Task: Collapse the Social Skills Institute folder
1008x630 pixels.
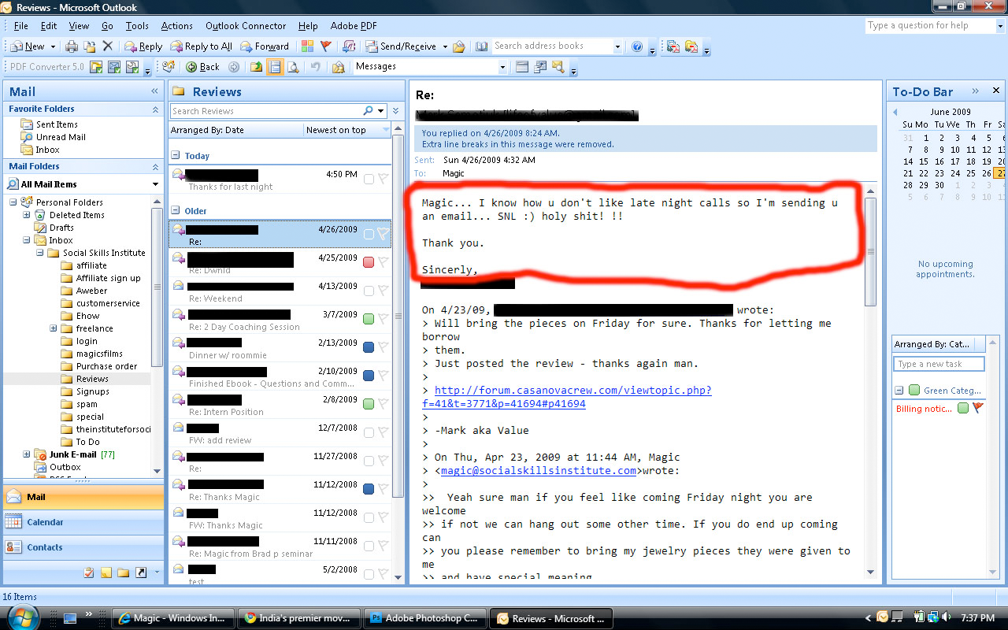Action: click(39, 253)
